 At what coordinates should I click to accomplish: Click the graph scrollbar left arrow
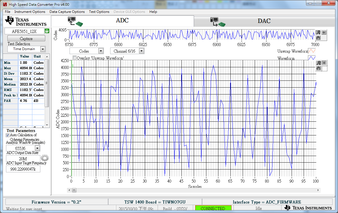coord(69,190)
